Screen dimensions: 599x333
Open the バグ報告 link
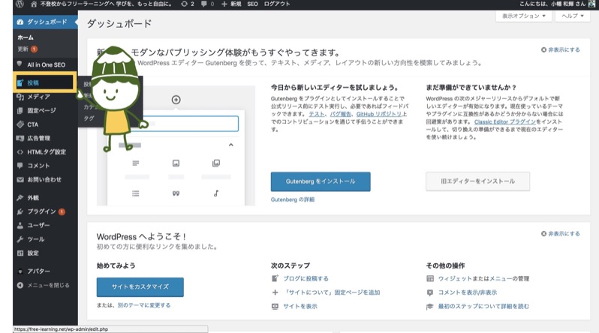point(341,114)
